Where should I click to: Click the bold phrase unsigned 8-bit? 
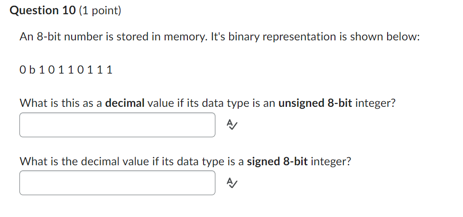pyautogui.click(x=315, y=103)
